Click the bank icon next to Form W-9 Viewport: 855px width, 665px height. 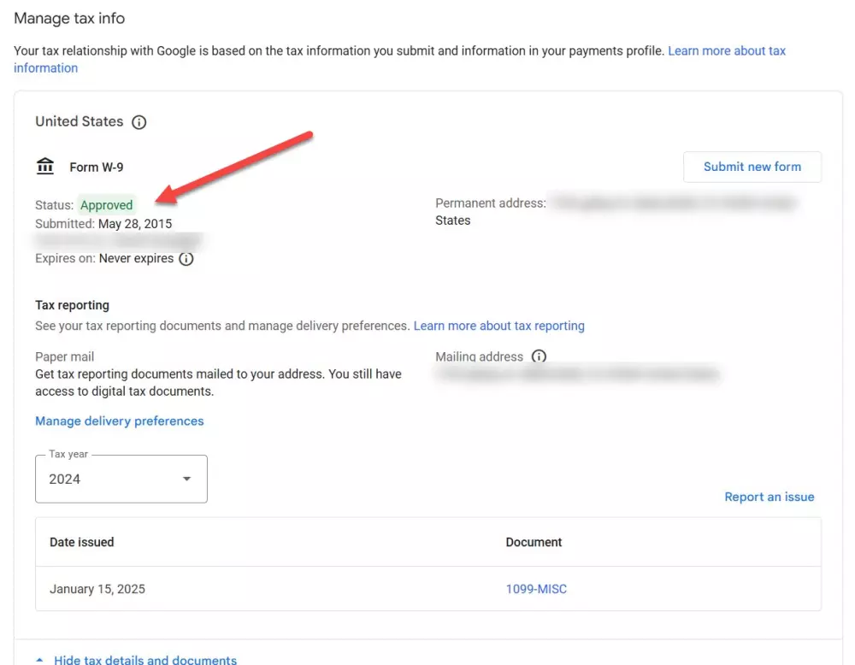46,167
